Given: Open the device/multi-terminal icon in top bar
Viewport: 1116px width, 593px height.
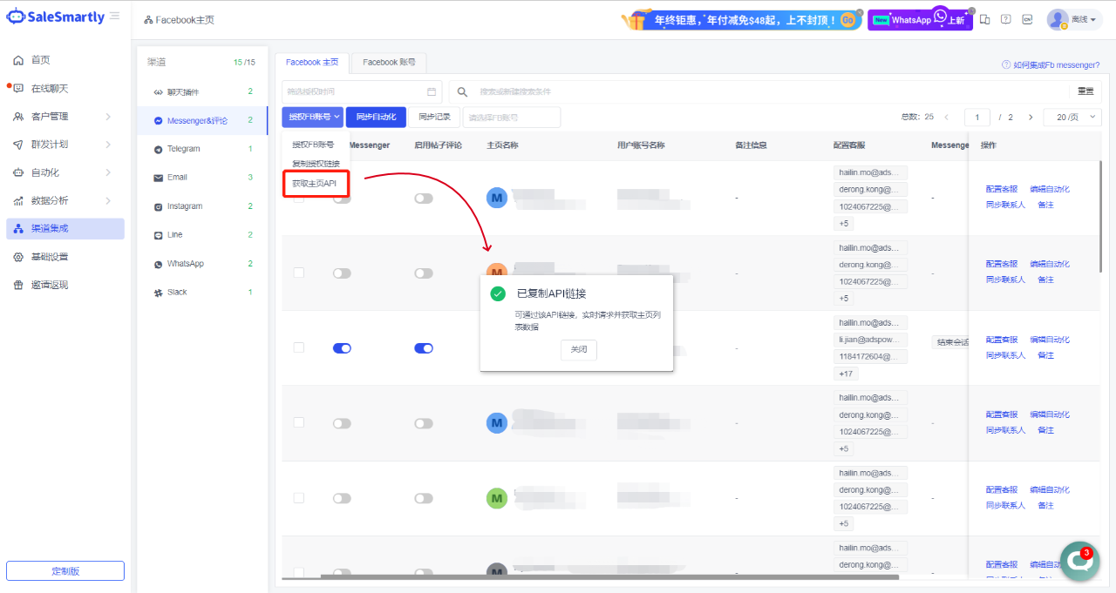Looking at the screenshot, I should (984, 19).
